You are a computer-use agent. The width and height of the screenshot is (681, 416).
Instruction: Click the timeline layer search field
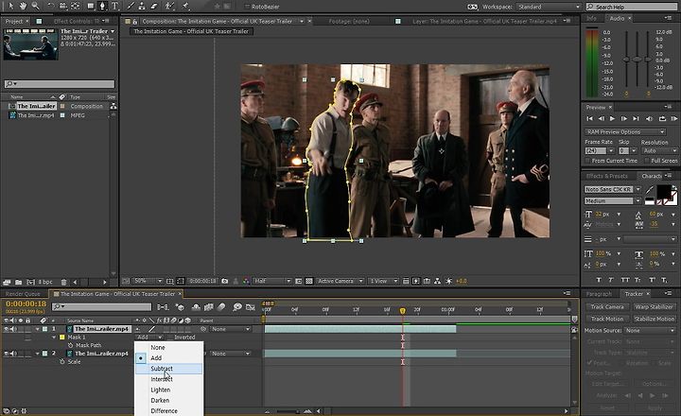[x=101, y=307]
